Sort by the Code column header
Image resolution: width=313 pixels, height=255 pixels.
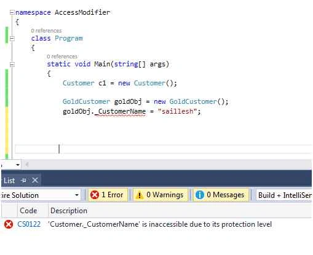[28, 211]
